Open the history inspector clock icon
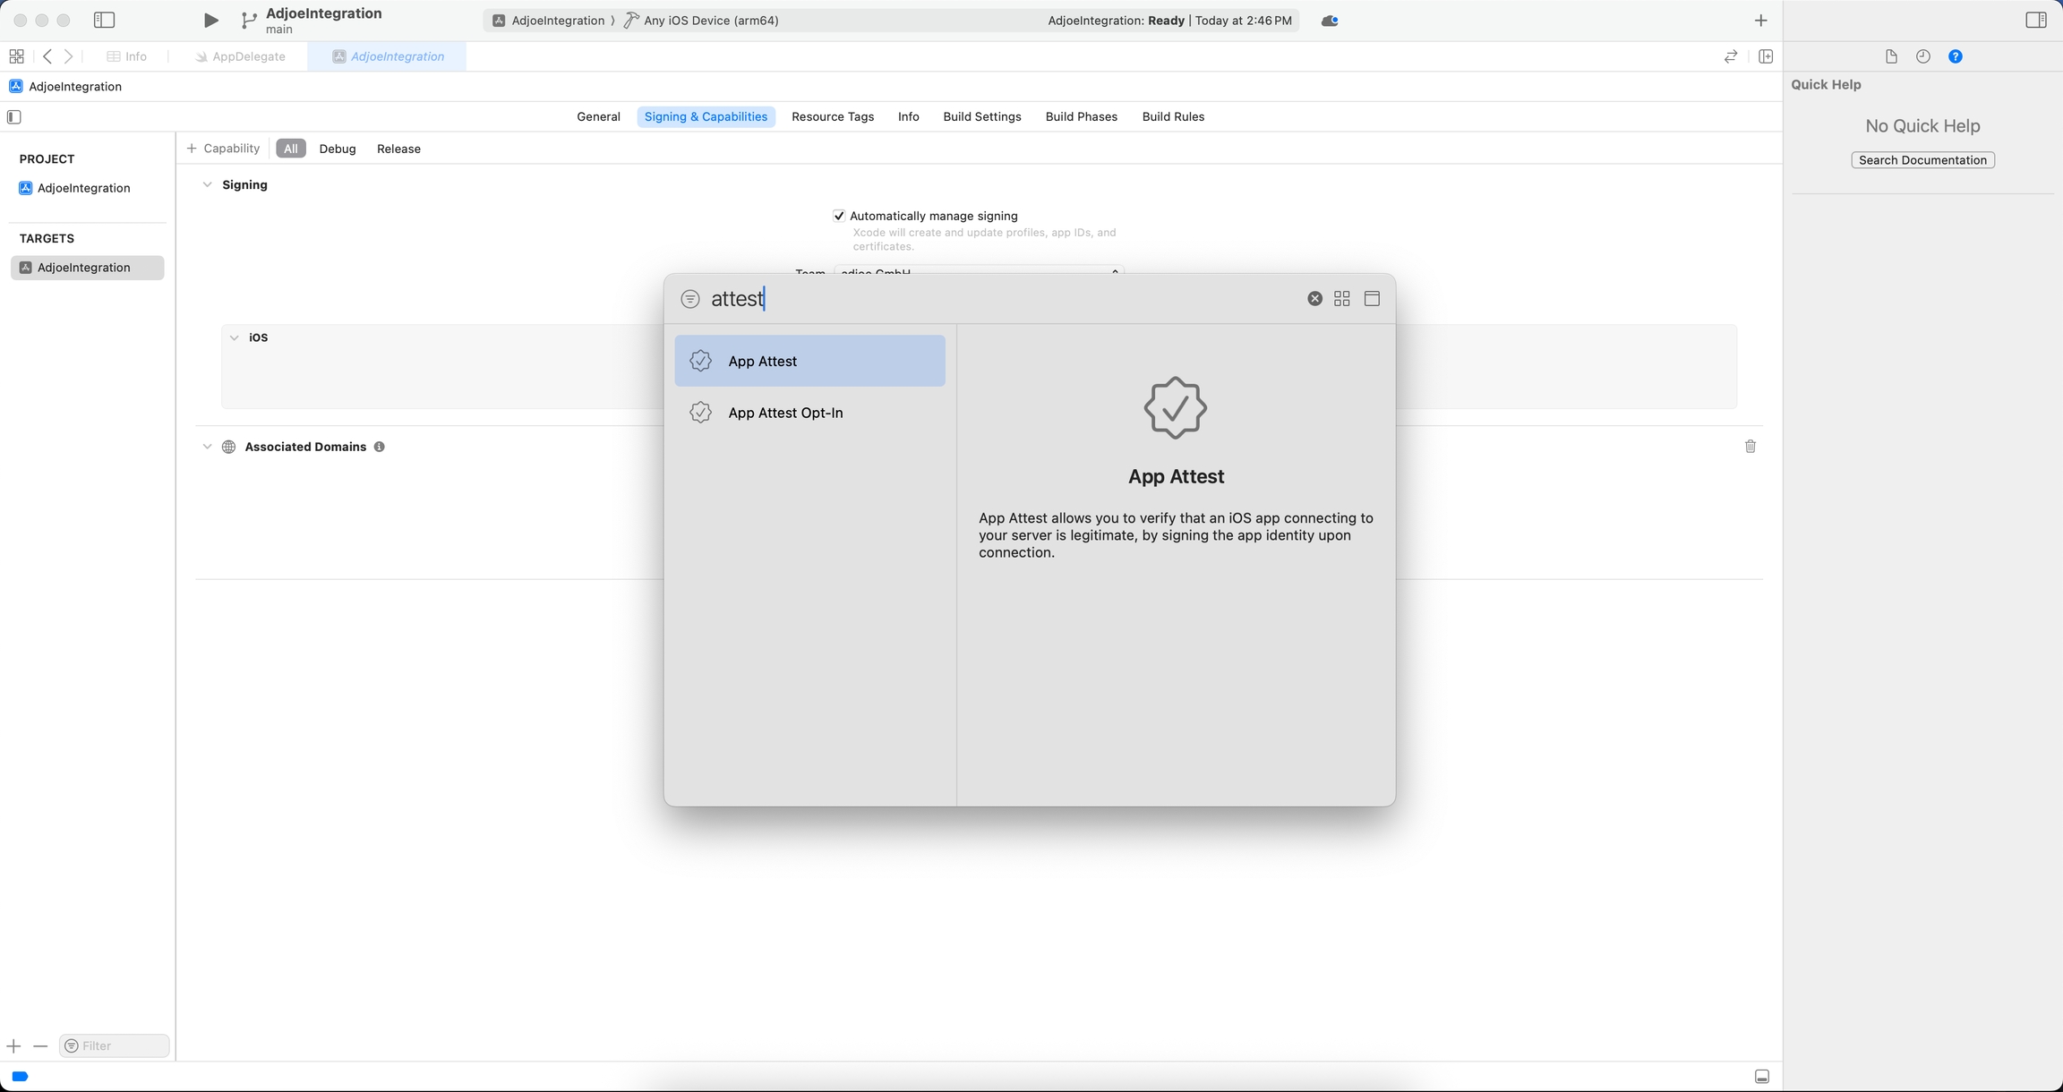 (1922, 56)
